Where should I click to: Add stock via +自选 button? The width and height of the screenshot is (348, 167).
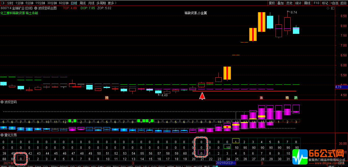pos(334,3)
